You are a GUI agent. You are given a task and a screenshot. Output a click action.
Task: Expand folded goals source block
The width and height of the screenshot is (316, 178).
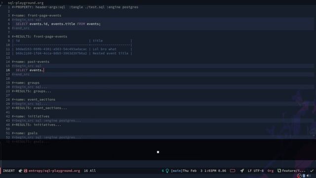pyautogui.click(x=46, y=137)
